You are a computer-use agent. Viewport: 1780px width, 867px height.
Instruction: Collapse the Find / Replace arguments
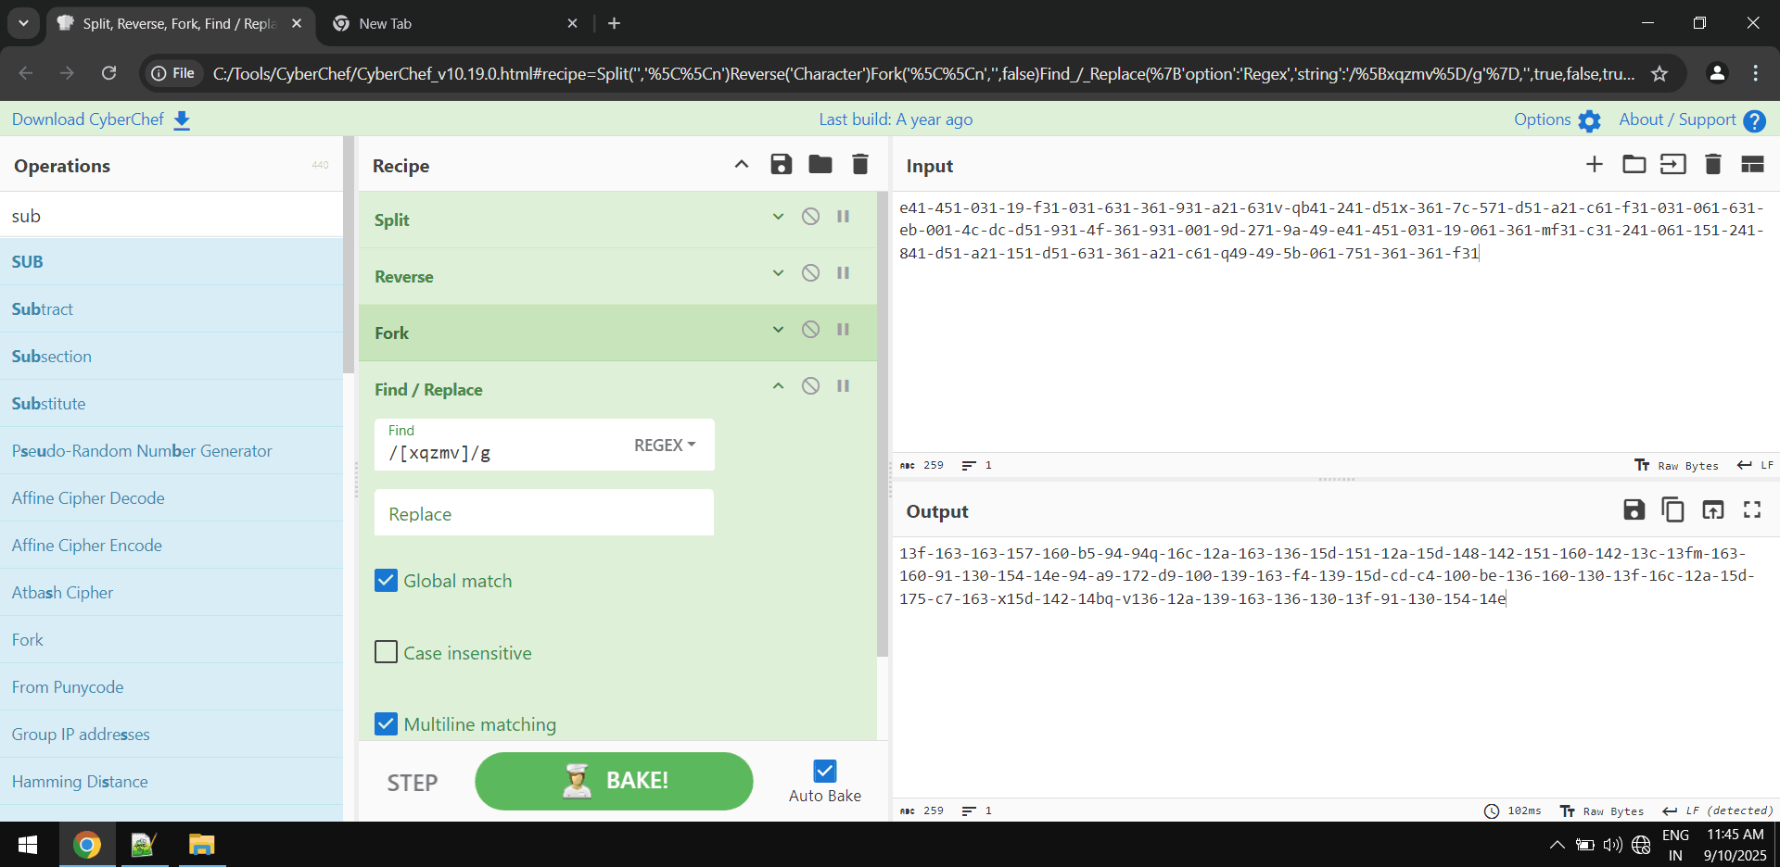click(779, 386)
